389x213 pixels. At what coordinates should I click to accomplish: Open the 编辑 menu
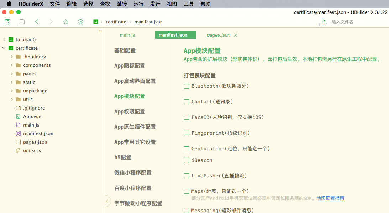coord(72,4)
